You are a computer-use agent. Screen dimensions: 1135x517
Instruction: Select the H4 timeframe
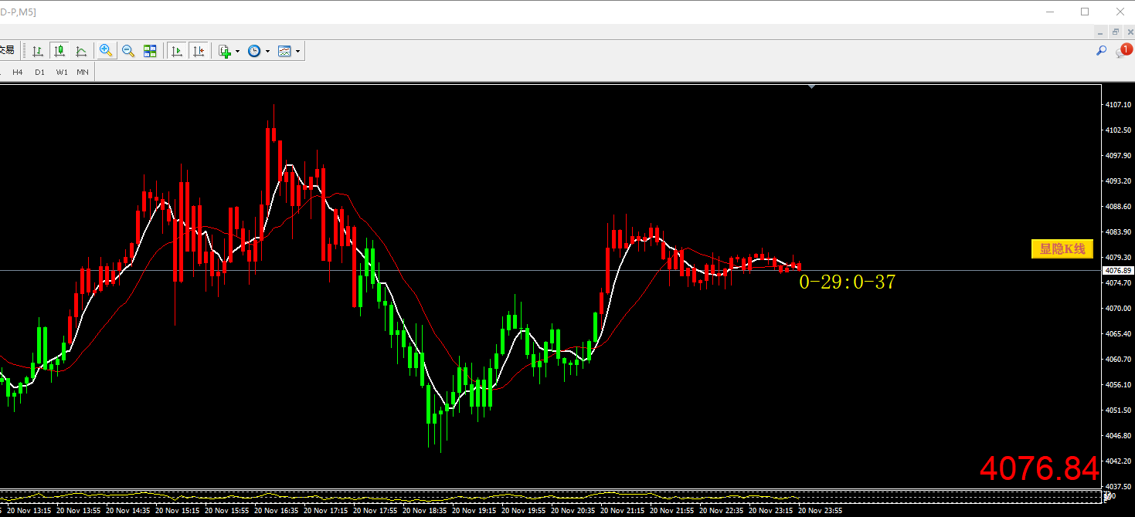pyautogui.click(x=18, y=72)
